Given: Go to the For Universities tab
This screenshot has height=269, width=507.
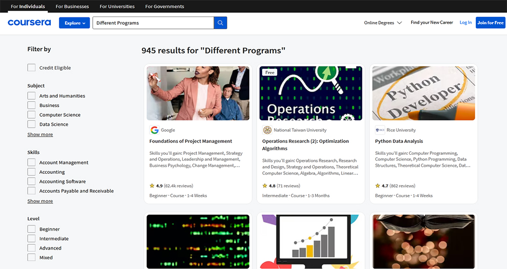Looking at the screenshot, I should pyautogui.click(x=117, y=6).
